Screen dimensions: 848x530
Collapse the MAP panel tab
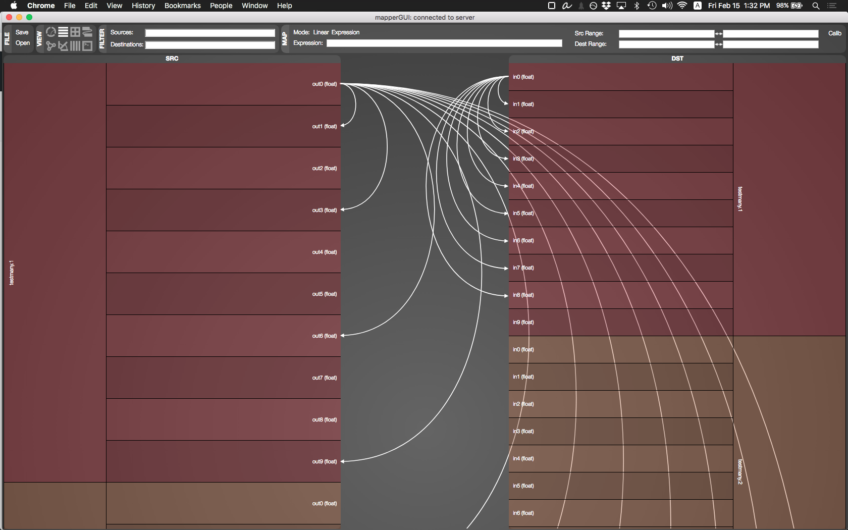(286, 38)
